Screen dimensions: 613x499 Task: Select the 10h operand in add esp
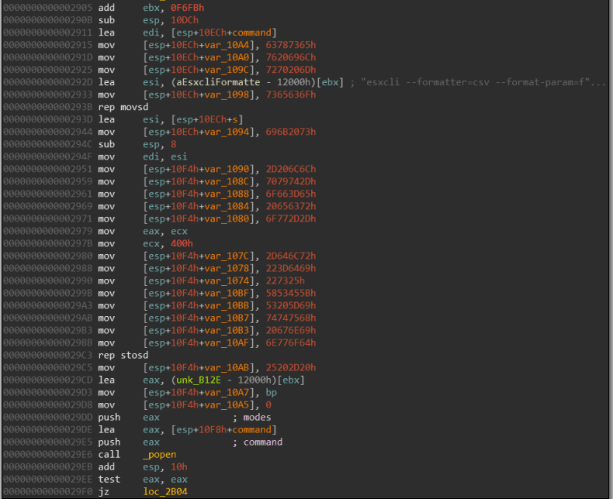(179, 467)
